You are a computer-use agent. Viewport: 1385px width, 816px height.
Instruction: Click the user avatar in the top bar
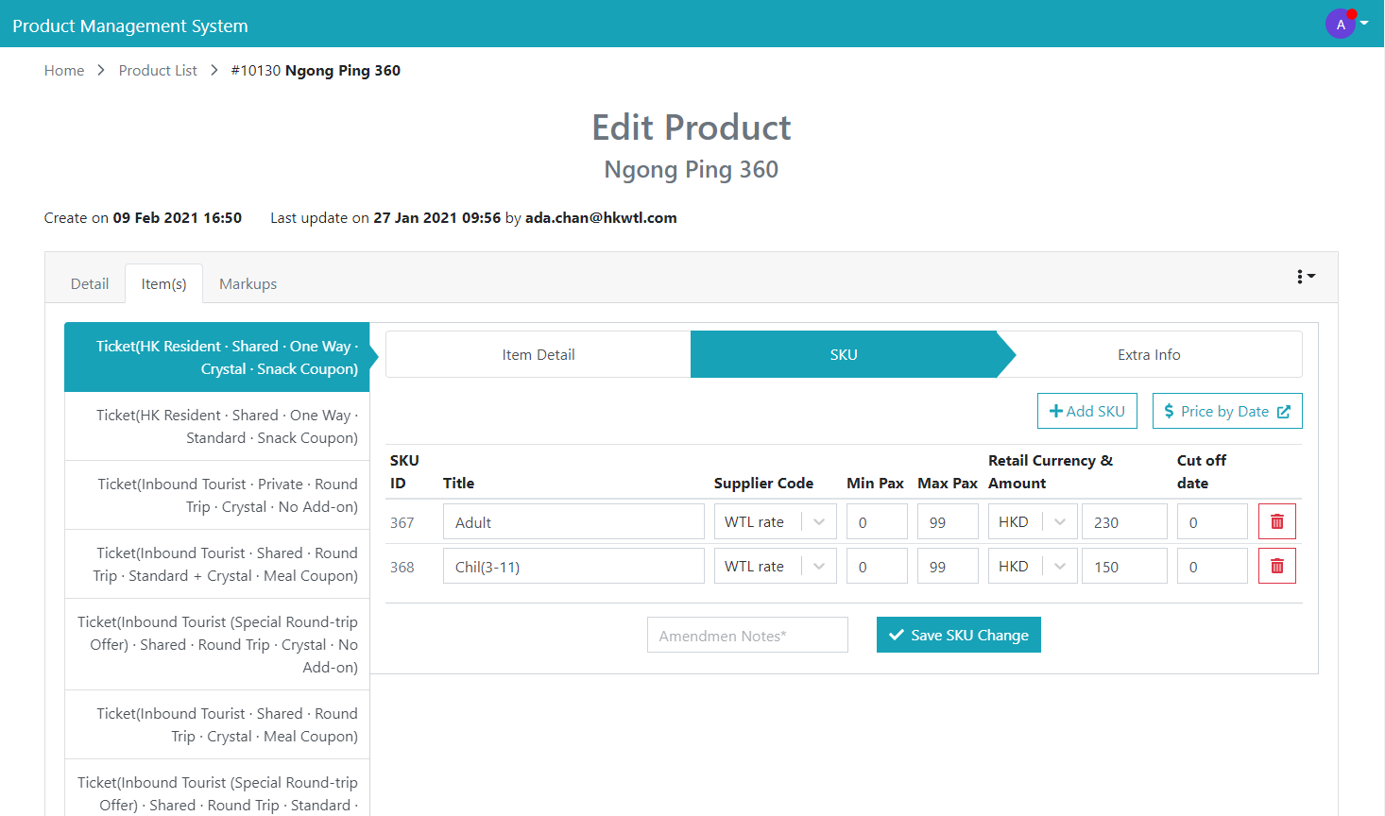pyautogui.click(x=1340, y=23)
